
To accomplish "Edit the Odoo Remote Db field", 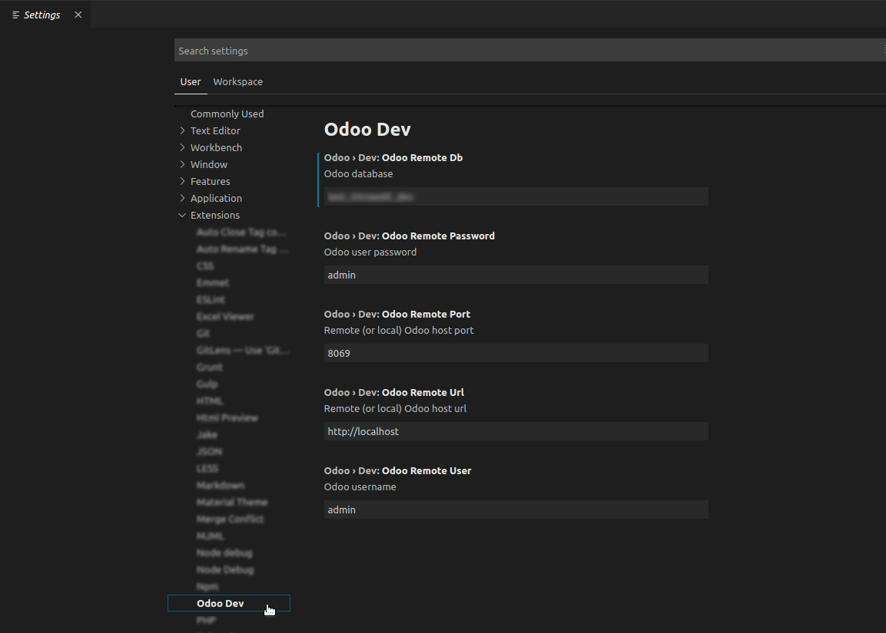I will [516, 197].
